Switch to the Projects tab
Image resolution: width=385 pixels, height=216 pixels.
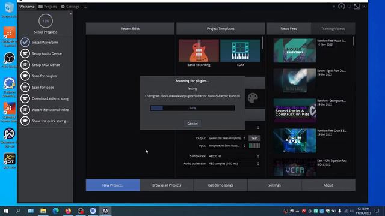tap(48, 7)
